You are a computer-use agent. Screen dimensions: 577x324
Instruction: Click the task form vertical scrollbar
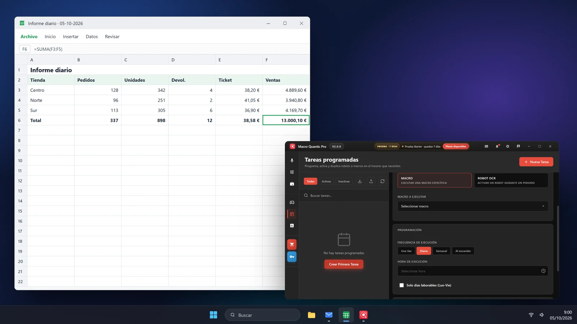[x=558, y=238]
